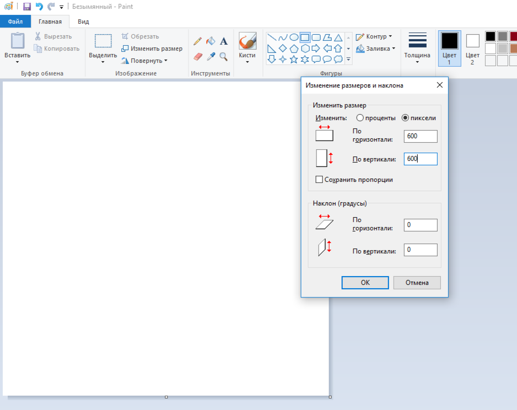Click Отмена in resize dialog
The width and height of the screenshot is (517, 410).
click(x=417, y=283)
